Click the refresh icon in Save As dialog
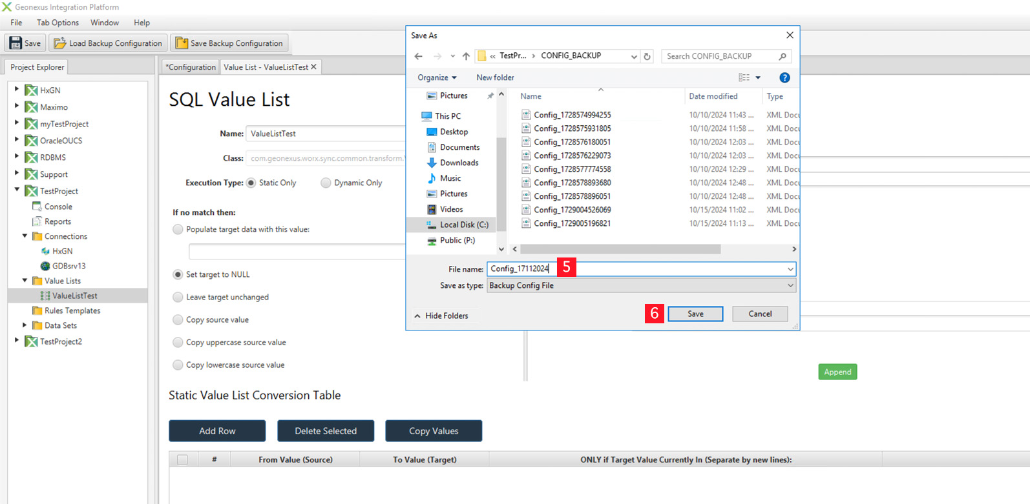The width and height of the screenshot is (1030, 504). [647, 56]
